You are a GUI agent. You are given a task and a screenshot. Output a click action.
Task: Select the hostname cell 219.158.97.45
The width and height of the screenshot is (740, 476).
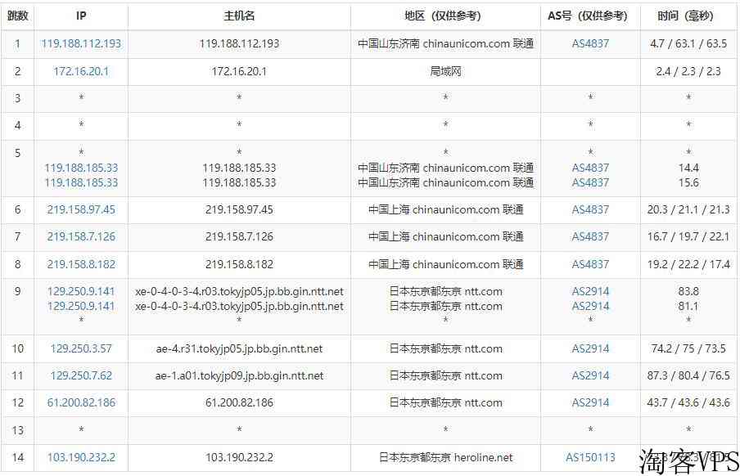pos(239,209)
